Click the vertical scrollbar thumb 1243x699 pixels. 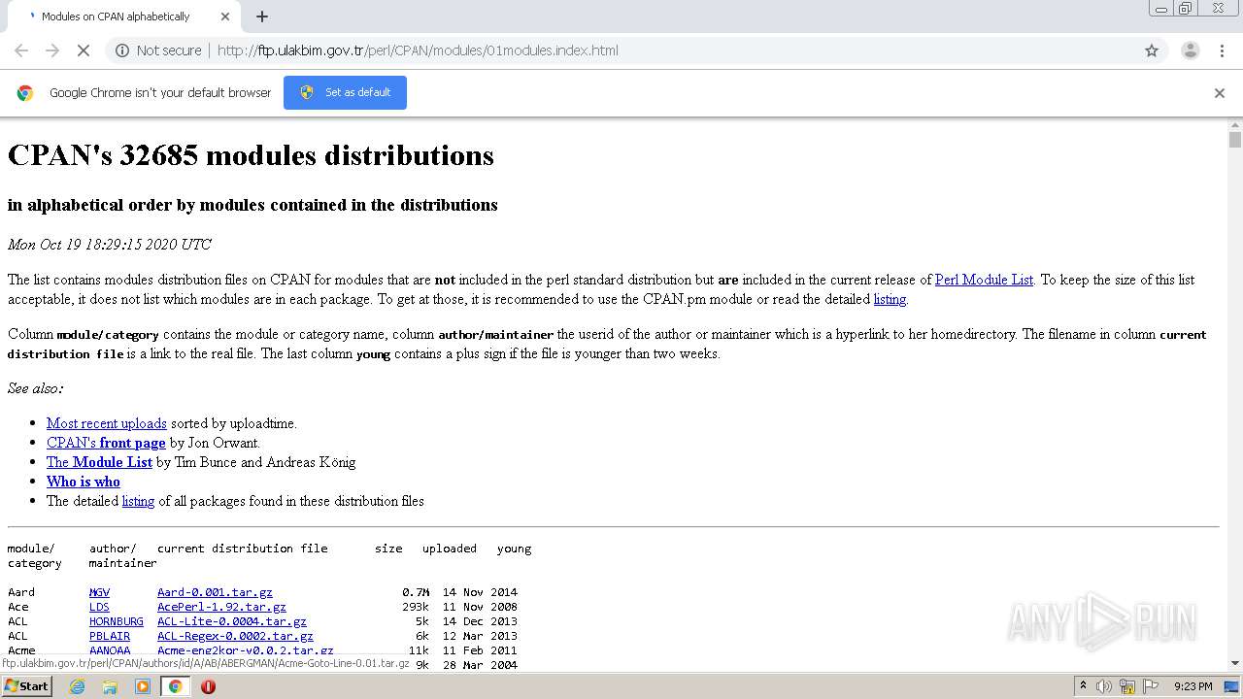[1235, 140]
